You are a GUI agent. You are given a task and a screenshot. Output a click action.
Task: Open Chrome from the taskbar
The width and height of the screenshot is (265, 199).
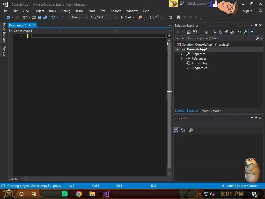tap(79, 194)
